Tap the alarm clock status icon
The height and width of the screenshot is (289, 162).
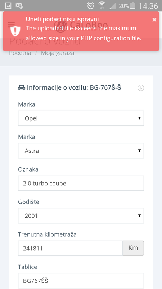click(x=91, y=6)
